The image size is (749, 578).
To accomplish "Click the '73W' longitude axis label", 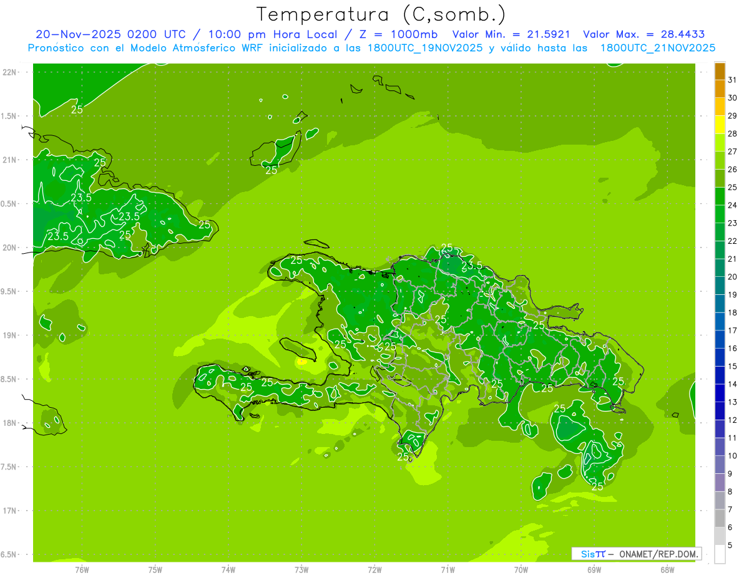I will [x=301, y=569].
